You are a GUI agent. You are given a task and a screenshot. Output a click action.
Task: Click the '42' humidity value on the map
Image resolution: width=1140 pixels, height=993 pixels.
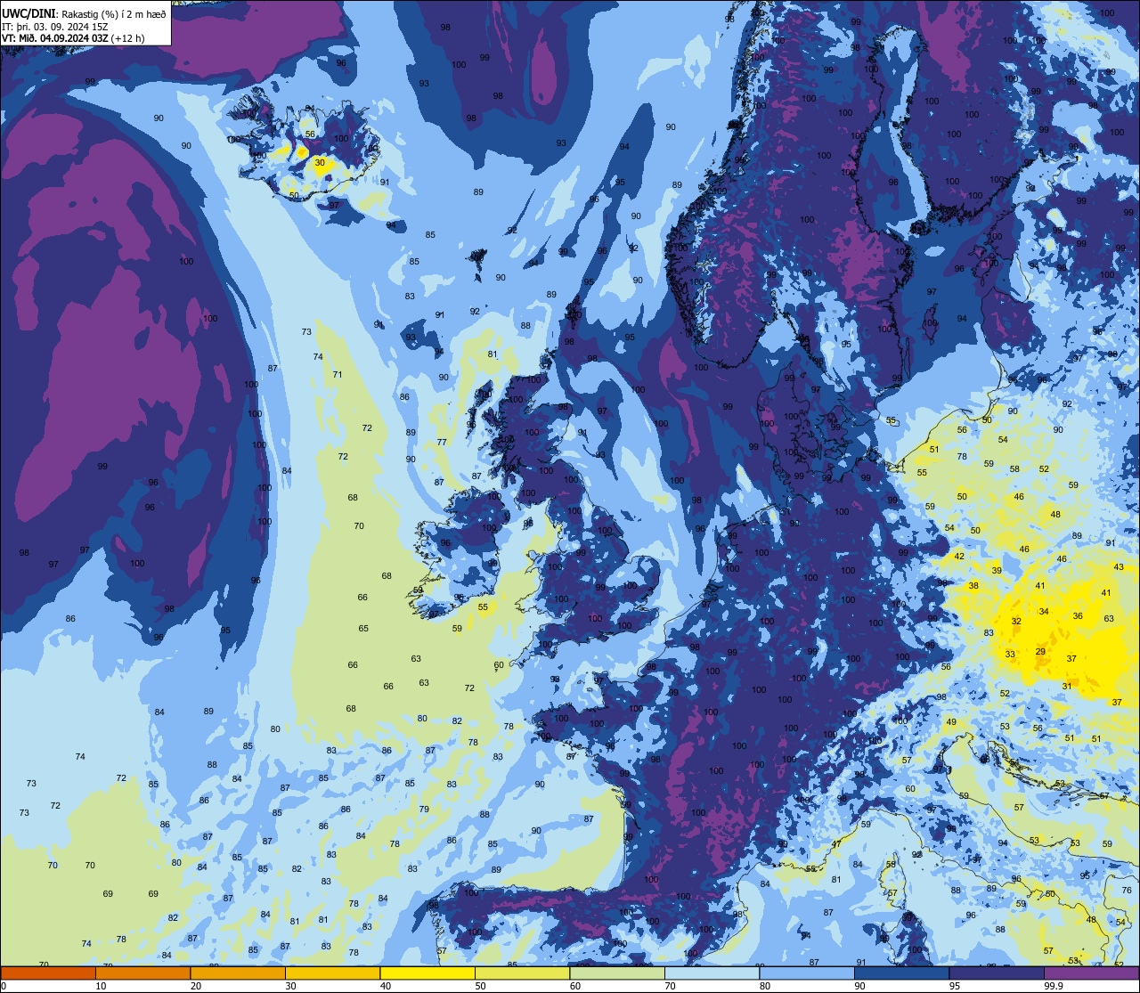[x=959, y=557]
